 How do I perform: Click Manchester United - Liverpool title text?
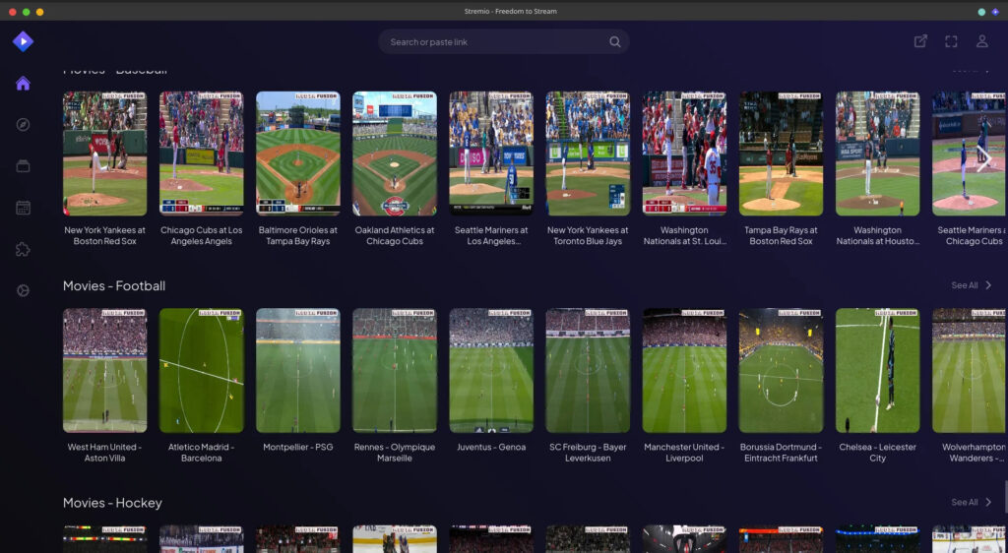tap(685, 453)
